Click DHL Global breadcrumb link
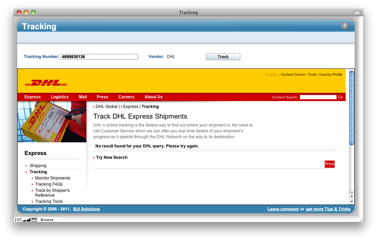Screen dimensions: 377x241 pyautogui.click(x=106, y=107)
